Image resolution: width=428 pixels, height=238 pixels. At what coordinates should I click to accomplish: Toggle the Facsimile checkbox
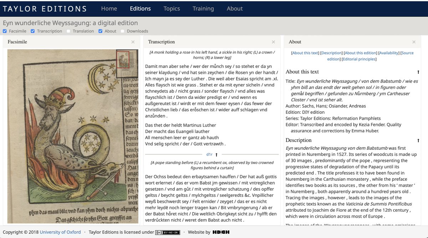[5, 31]
